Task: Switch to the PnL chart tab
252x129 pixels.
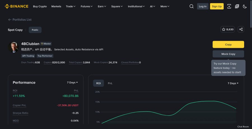Action: tap(110, 83)
